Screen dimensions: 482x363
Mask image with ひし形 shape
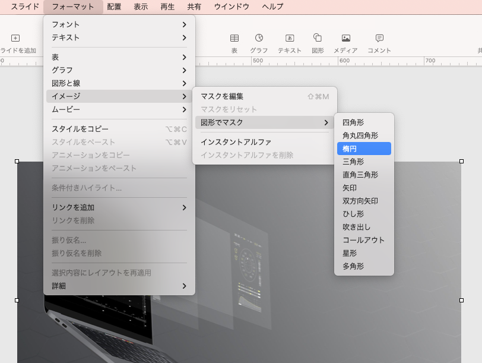point(364,214)
